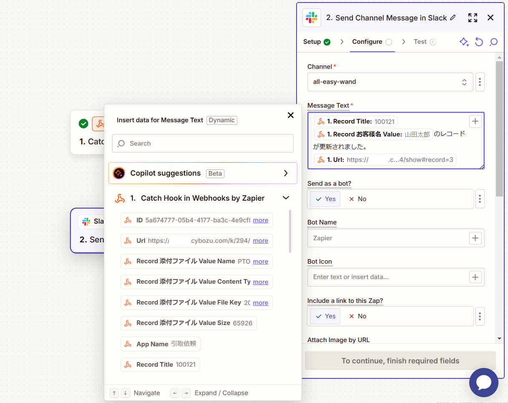
Task: Switch to the Configure tab
Action: pos(372,42)
